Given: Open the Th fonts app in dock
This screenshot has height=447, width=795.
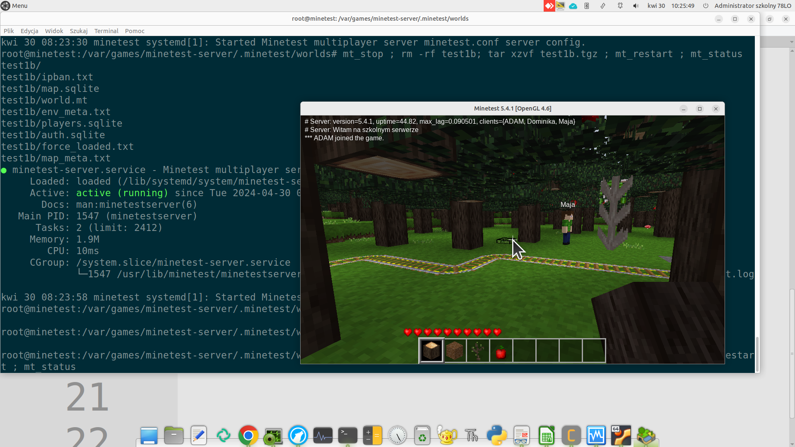Looking at the screenshot, I should (472, 435).
